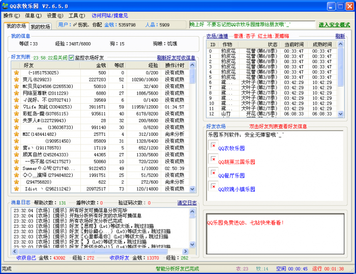Click the star icon beside MZC(148441482)

coord(16,134)
